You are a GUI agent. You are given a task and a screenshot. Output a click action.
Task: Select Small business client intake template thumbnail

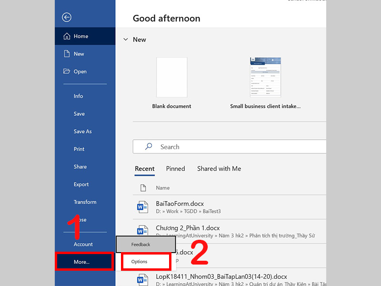tap(265, 77)
